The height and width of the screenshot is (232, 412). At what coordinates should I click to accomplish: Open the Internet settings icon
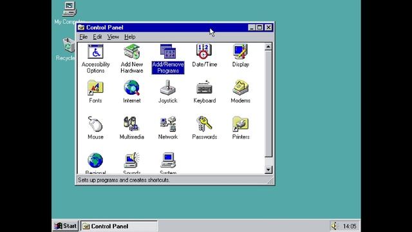coord(131,88)
